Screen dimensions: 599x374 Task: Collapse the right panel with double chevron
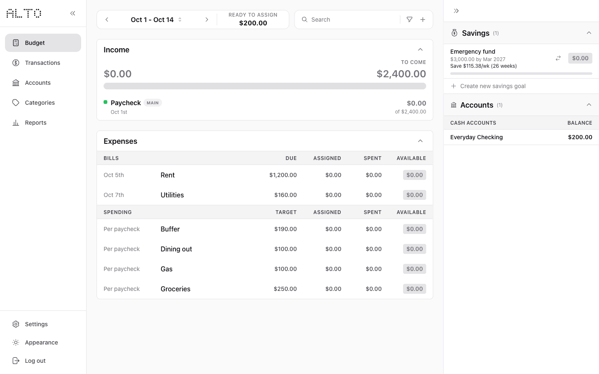456,11
